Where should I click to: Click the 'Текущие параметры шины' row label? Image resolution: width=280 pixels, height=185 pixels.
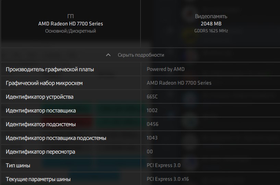click(38, 179)
